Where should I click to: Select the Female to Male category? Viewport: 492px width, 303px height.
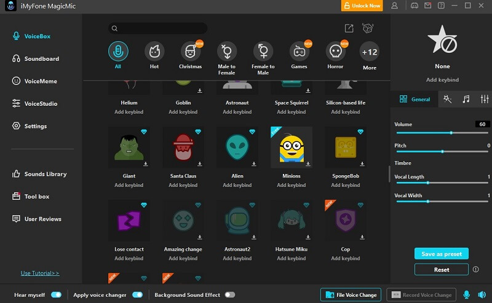263,51
